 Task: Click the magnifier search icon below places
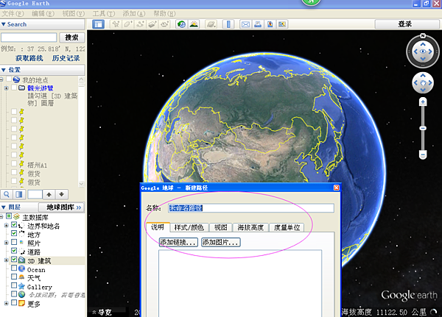point(7,194)
